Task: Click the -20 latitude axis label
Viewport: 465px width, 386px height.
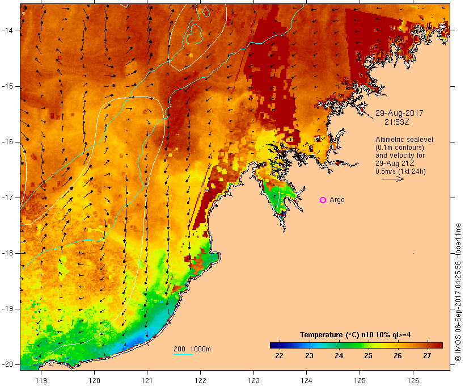Action: click(x=7, y=364)
